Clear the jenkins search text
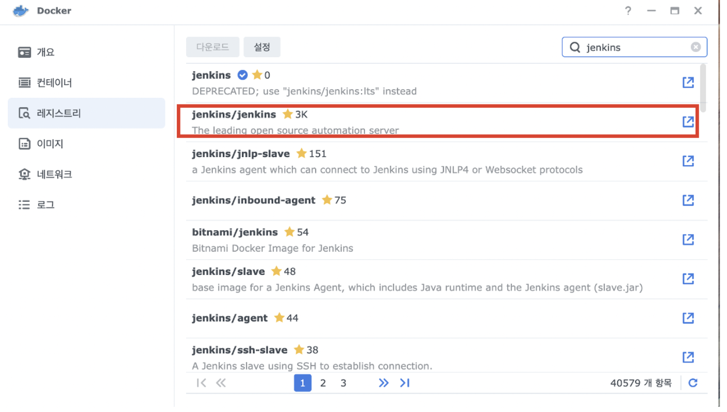Screen dimensions: 727x412 (x=696, y=47)
